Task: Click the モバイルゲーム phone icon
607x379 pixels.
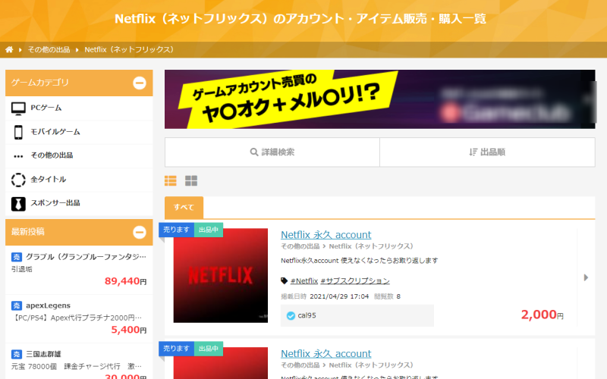Action: coord(18,132)
